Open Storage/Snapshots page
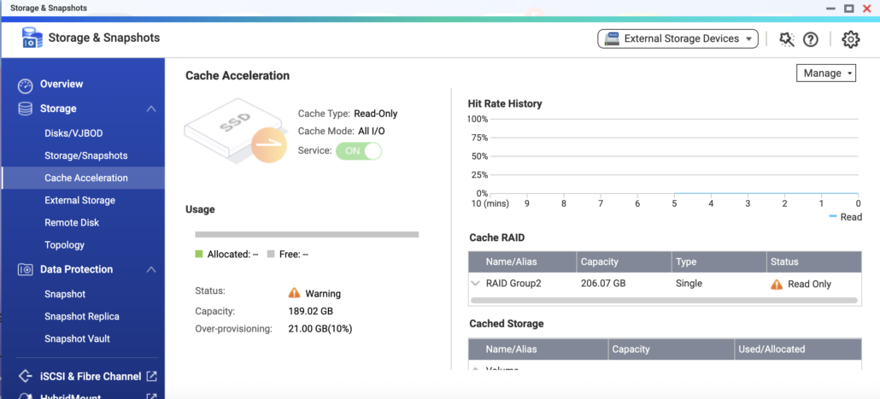The width and height of the screenshot is (880, 399). pyautogui.click(x=86, y=155)
